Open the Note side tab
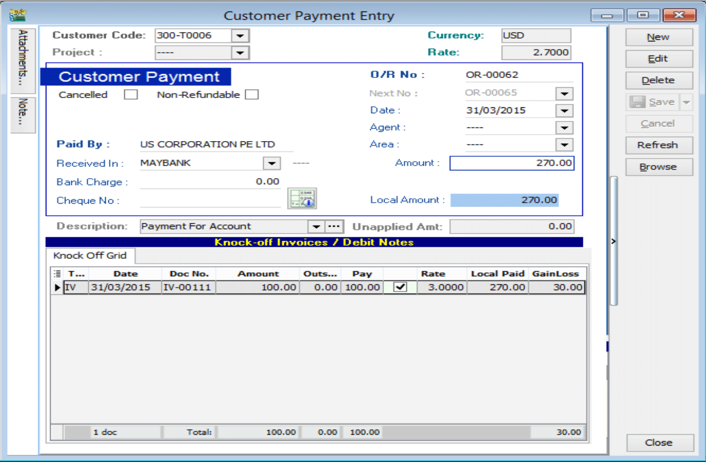The width and height of the screenshot is (706, 463). [23, 113]
